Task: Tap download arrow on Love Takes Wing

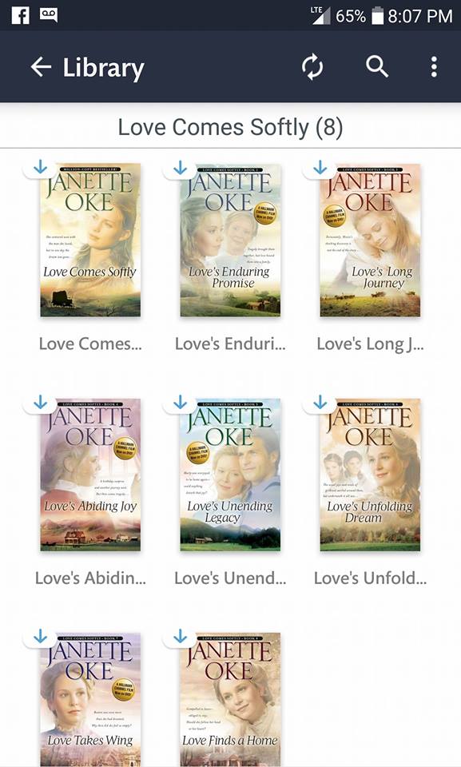Action: [40, 636]
